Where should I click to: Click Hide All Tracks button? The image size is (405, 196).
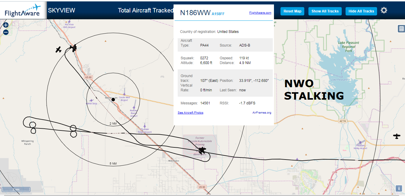pyautogui.click(x=361, y=11)
